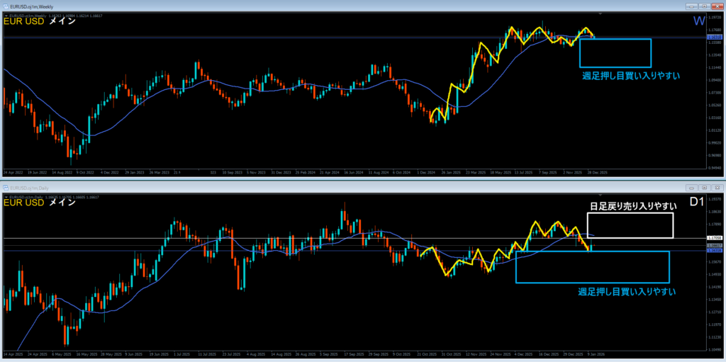Click the Daily chart window title-bar icon
Viewport: 726px width, 362px height.
5,188
